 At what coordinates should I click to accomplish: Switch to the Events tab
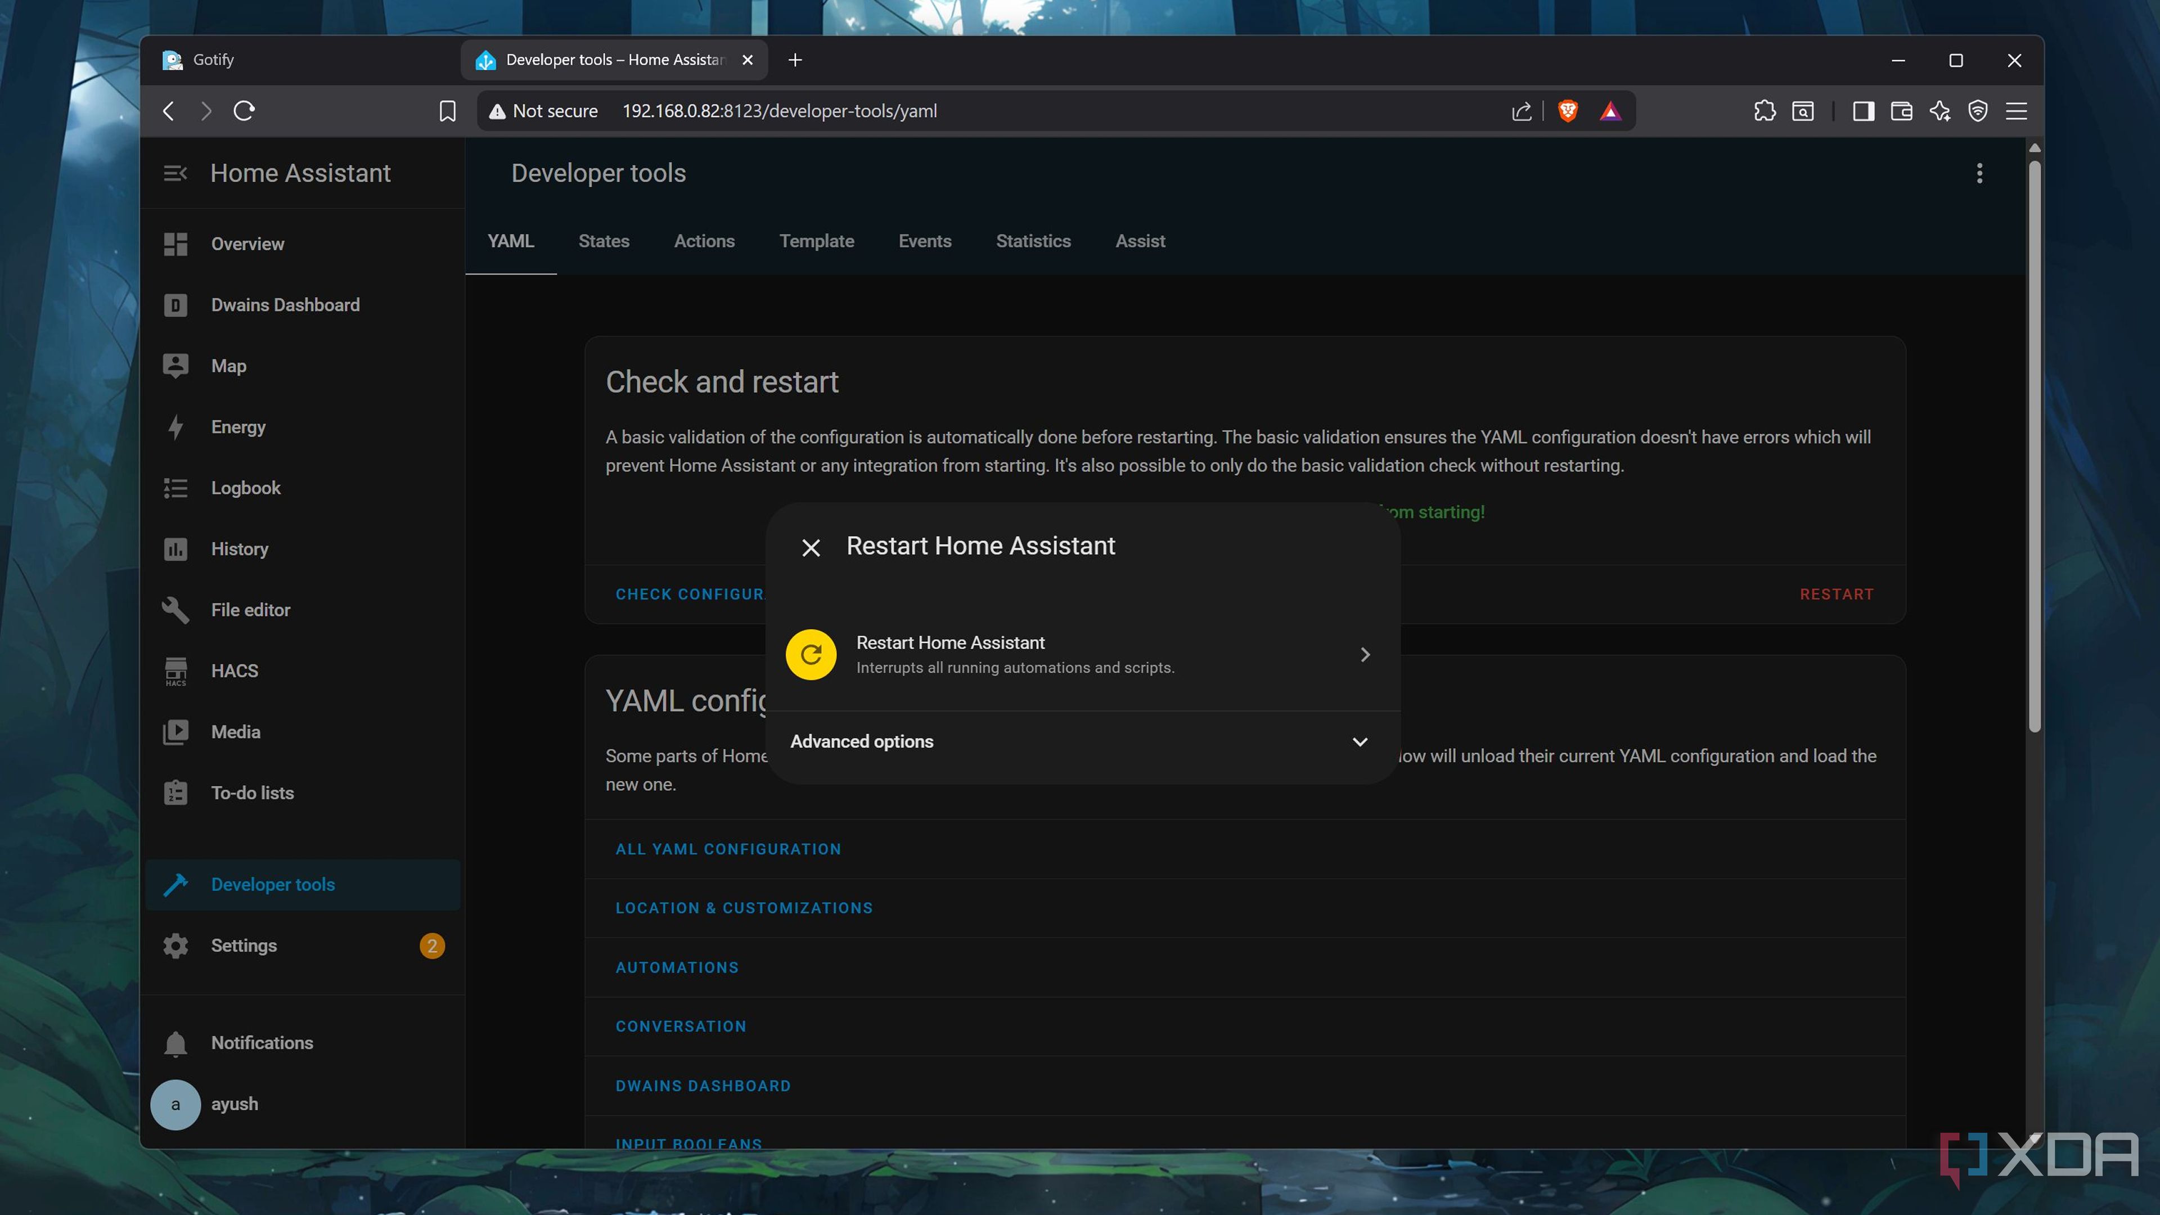[x=925, y=241]
